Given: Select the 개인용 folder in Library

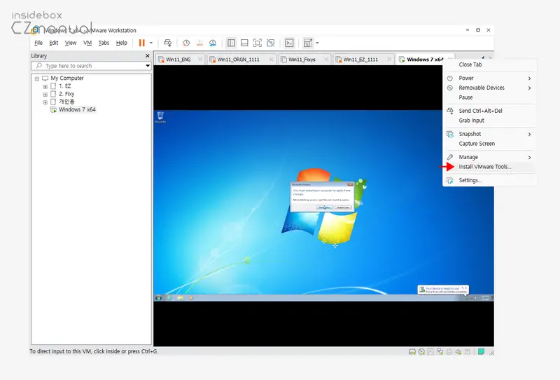Looking at the screenshot, I should (x=66, y=102).
